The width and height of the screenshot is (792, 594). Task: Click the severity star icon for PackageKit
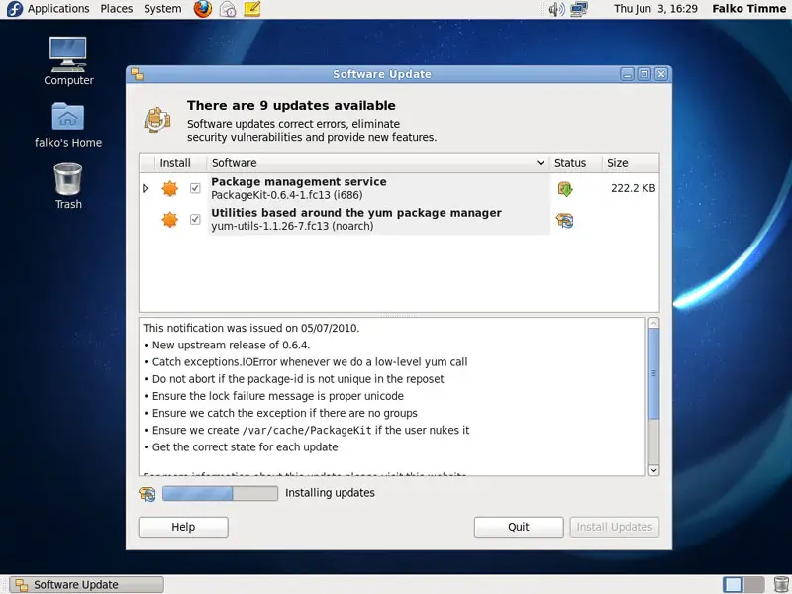pos(170,188)
